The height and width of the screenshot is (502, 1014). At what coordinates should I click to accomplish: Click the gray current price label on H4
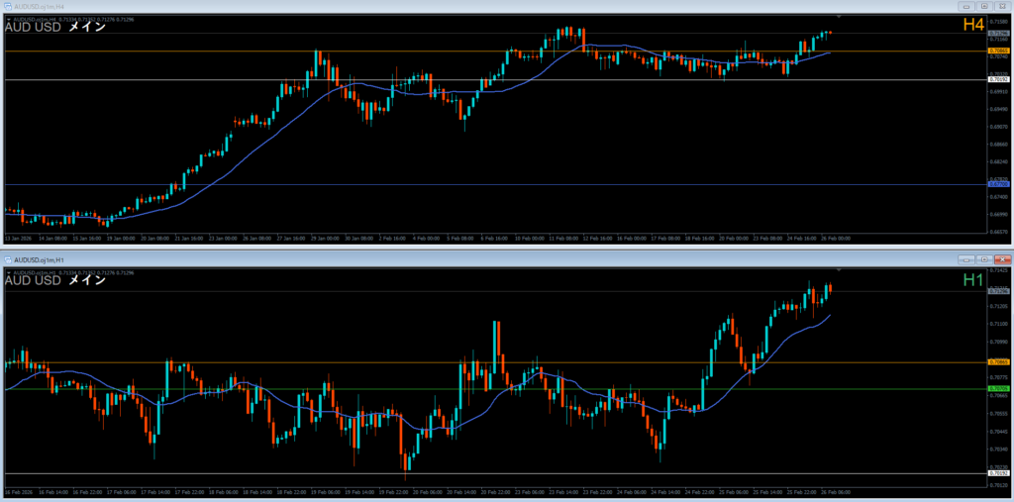(998, 33)
